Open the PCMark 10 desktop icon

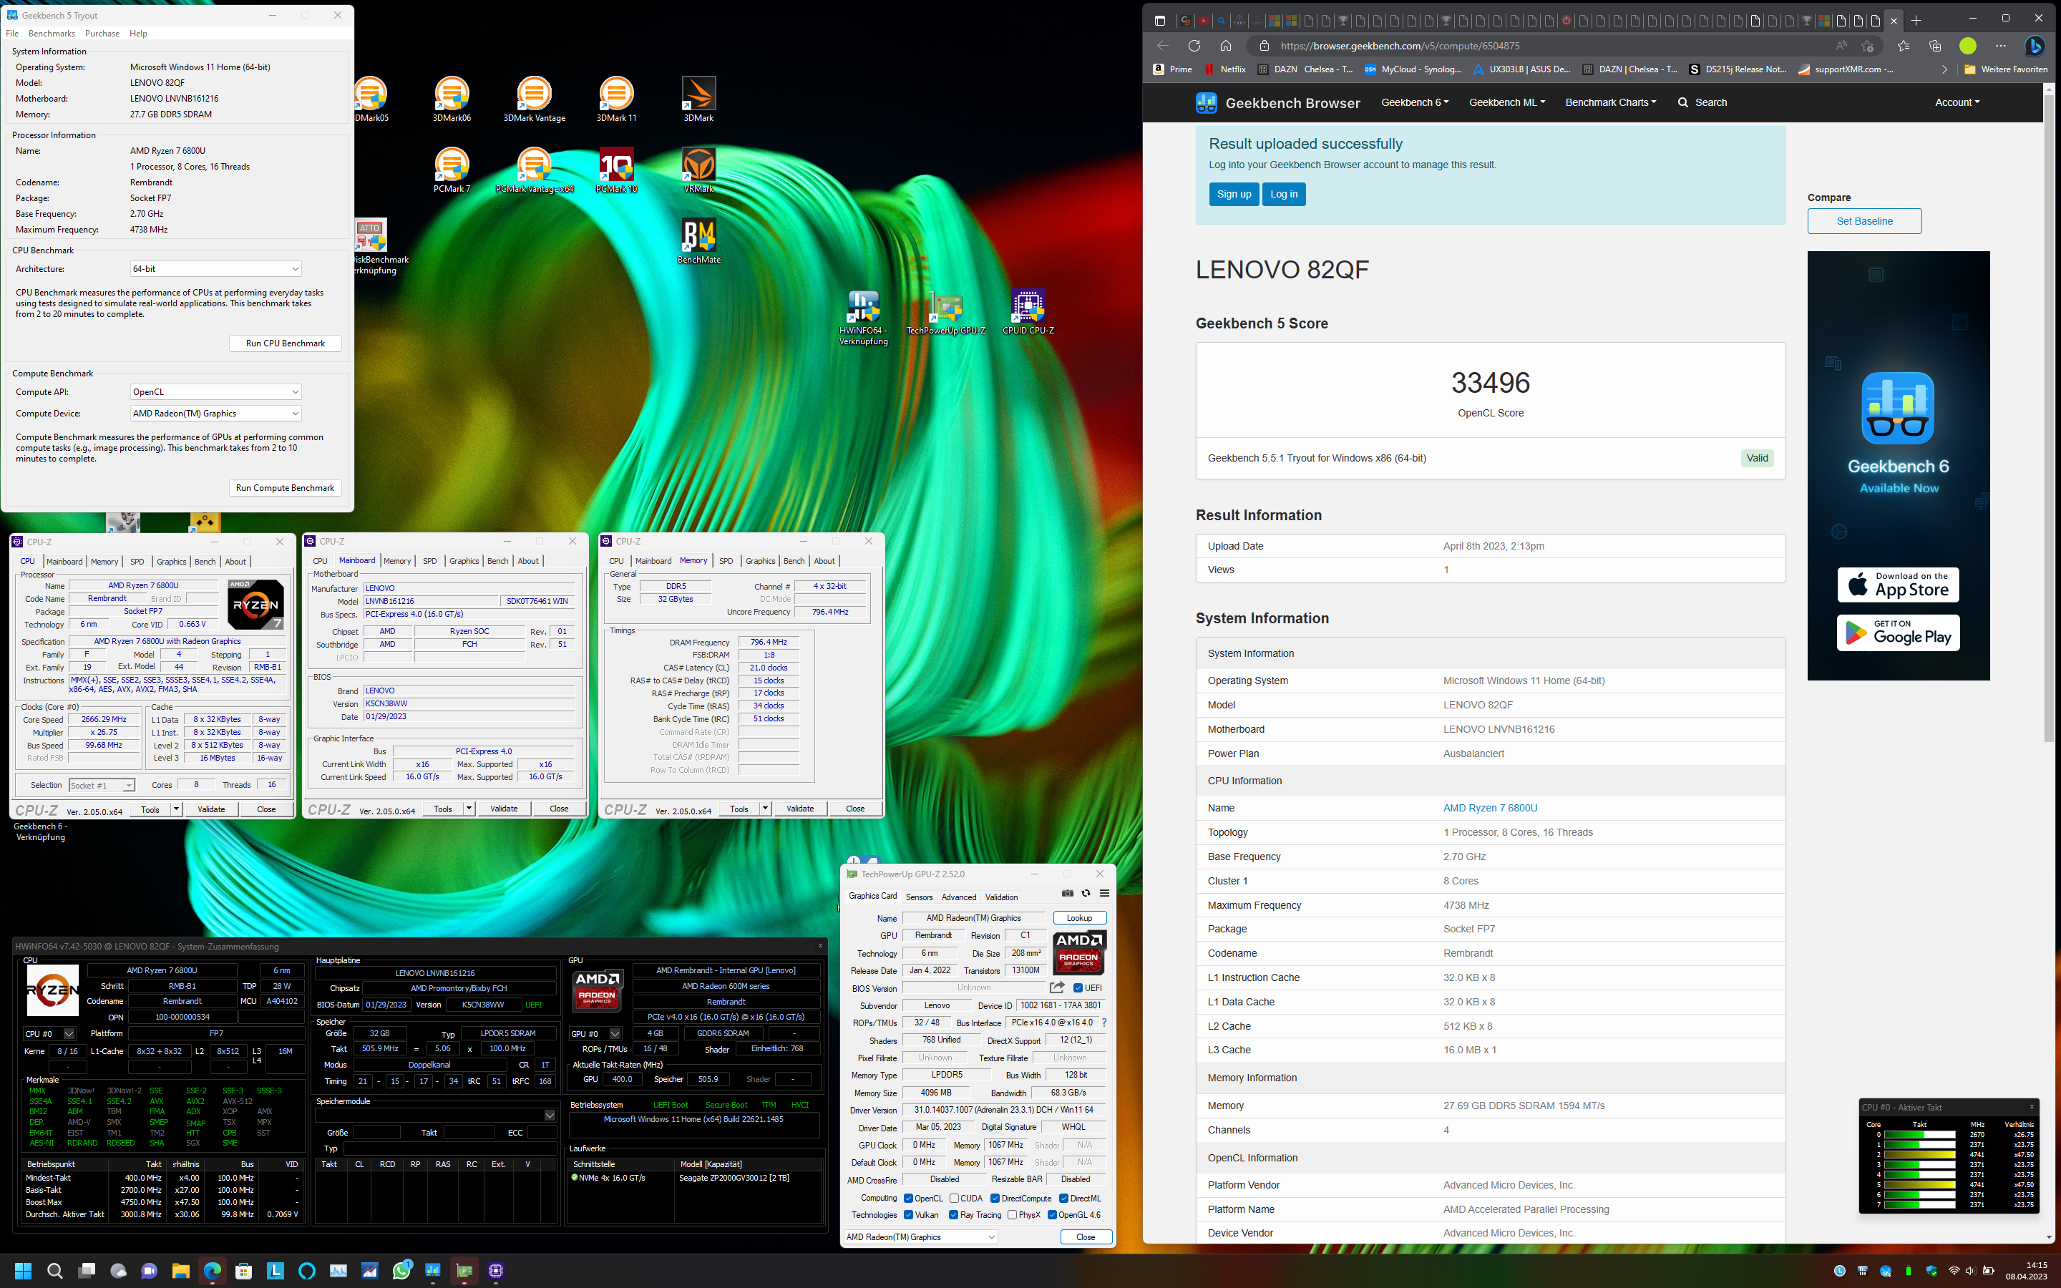(x=617, y=170)
